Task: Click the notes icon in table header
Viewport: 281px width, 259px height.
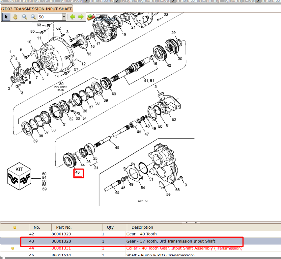Action: [15, 227]
